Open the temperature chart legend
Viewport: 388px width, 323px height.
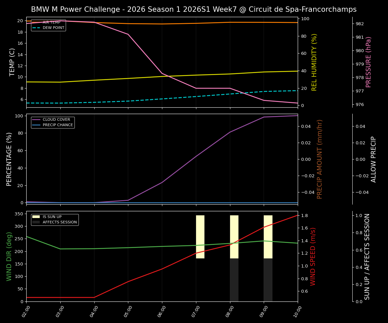click(x=49, y=26)
